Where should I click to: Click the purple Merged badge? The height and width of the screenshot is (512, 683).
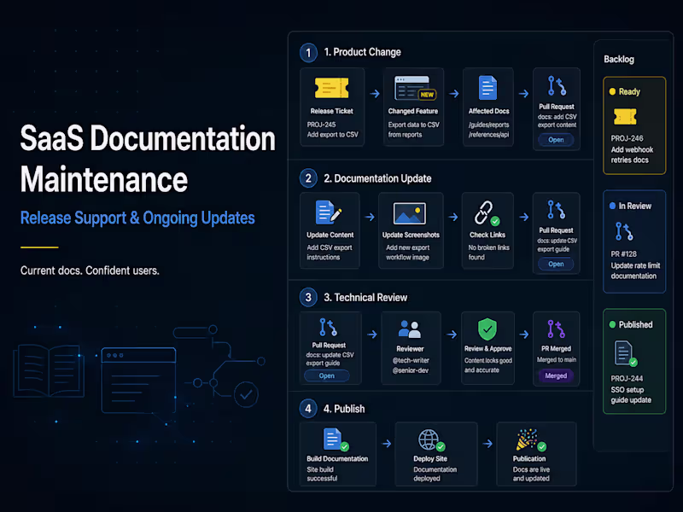(x=556, y=375)
